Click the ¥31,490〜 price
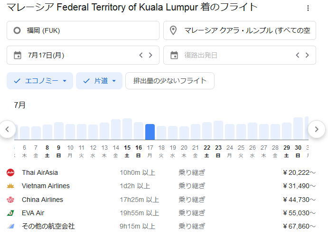 (x=299, y=186)
